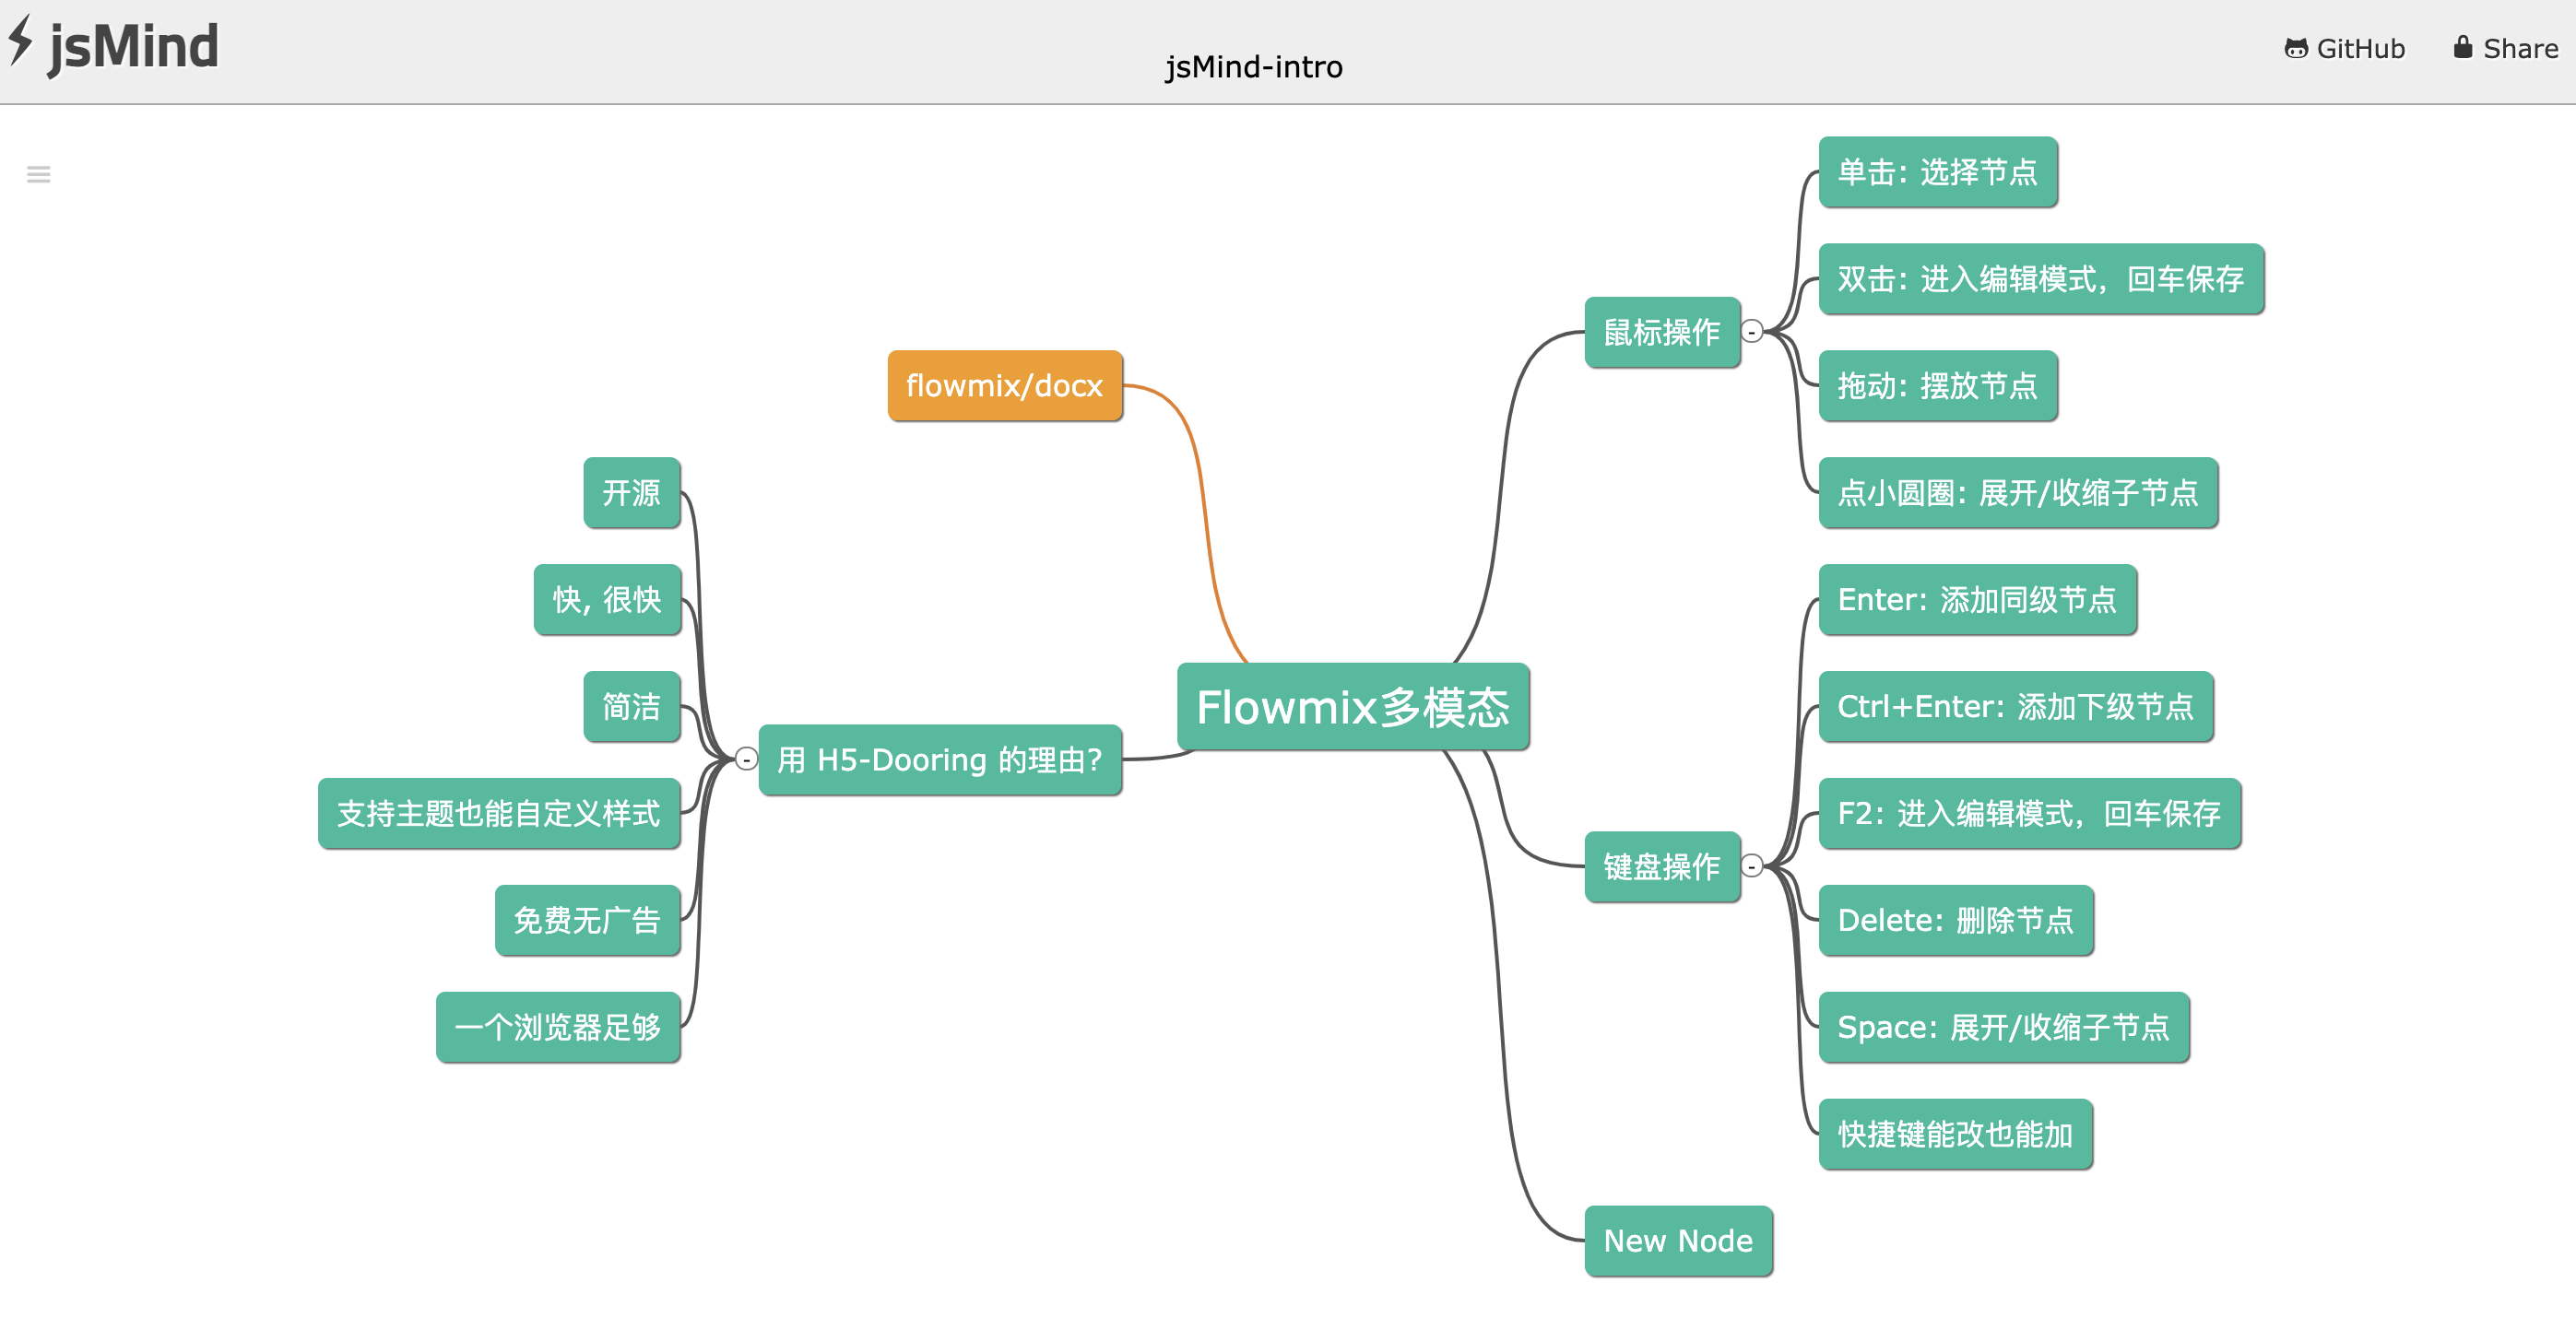Select the Flowmix多模态 root node
Screen dimensions: 2576x1318
(x=1352, y=707)
